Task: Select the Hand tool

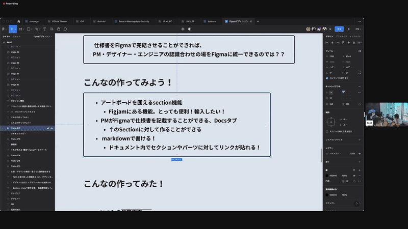Action: point(59,29)
